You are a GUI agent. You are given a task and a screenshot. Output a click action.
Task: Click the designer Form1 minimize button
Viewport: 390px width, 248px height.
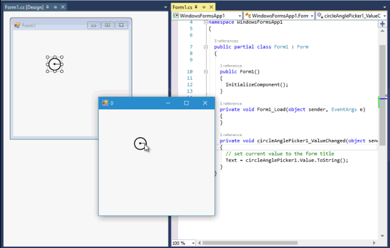(93, 26)
